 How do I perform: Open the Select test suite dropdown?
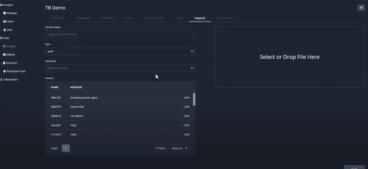coord(120,68)
